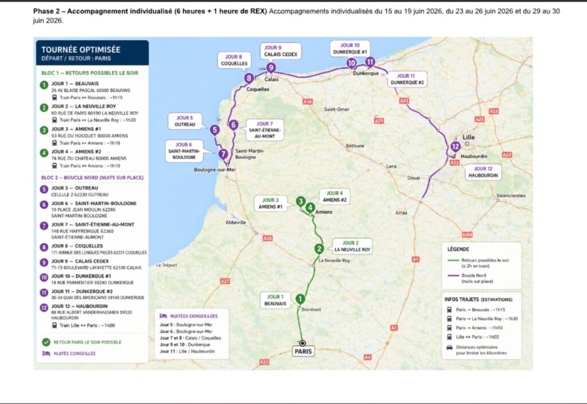
Task: Click the 'Valenciennes' city label
Action: pos(511,195)
